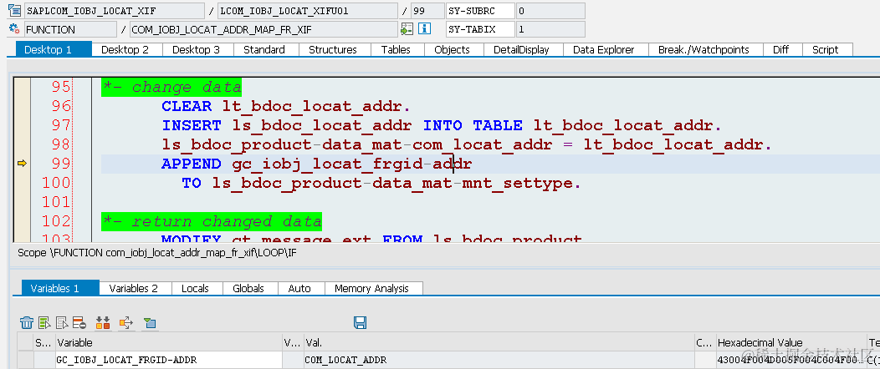
Task: Click the blue information icon
Action: (x=424, y=28)
